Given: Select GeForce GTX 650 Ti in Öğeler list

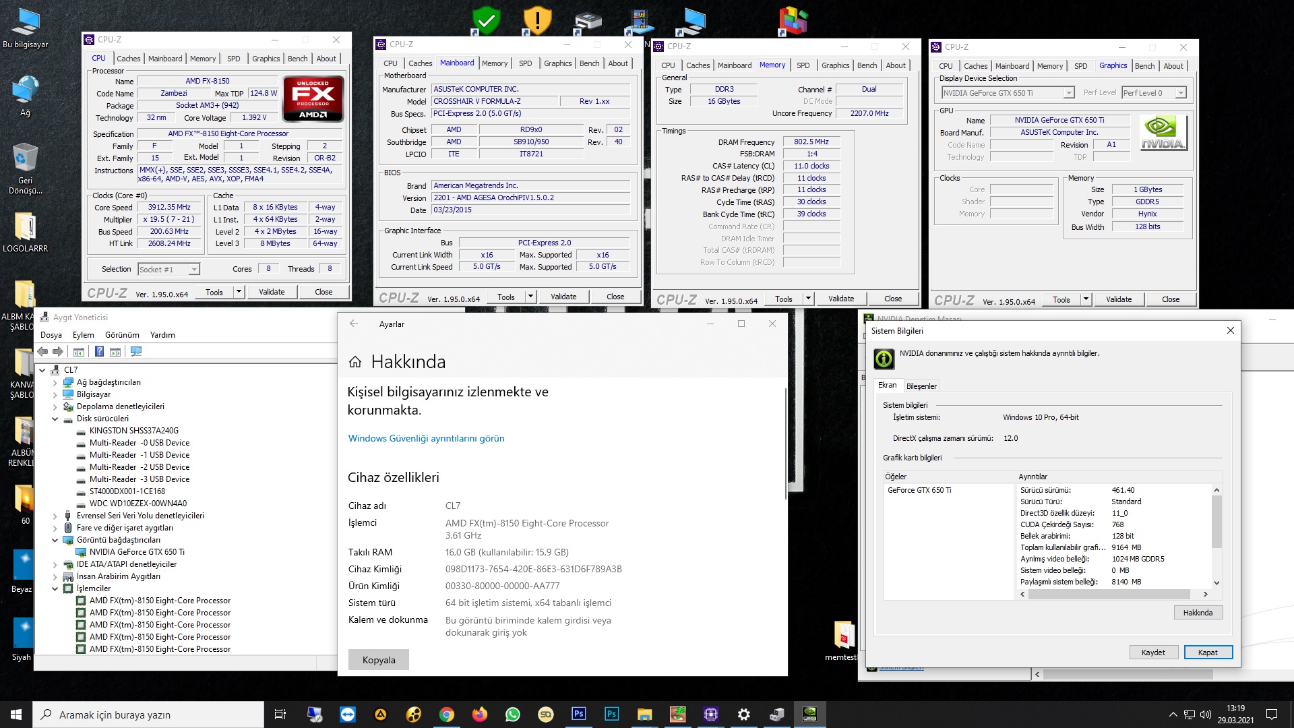Looking at the screenshot, I should coord(919,490).
